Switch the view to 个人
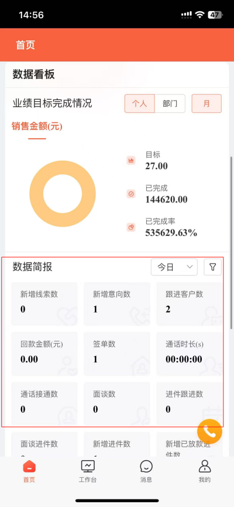Viewport: 234px width, 507px height. pos(140,104)
